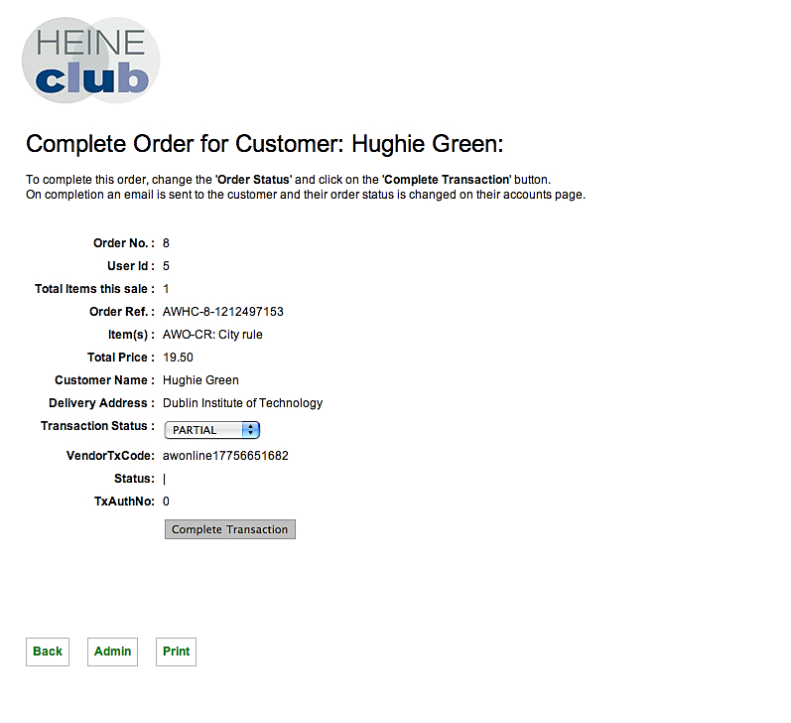
Task: Go back using the Back link
Action: click(x=48, y=651)
